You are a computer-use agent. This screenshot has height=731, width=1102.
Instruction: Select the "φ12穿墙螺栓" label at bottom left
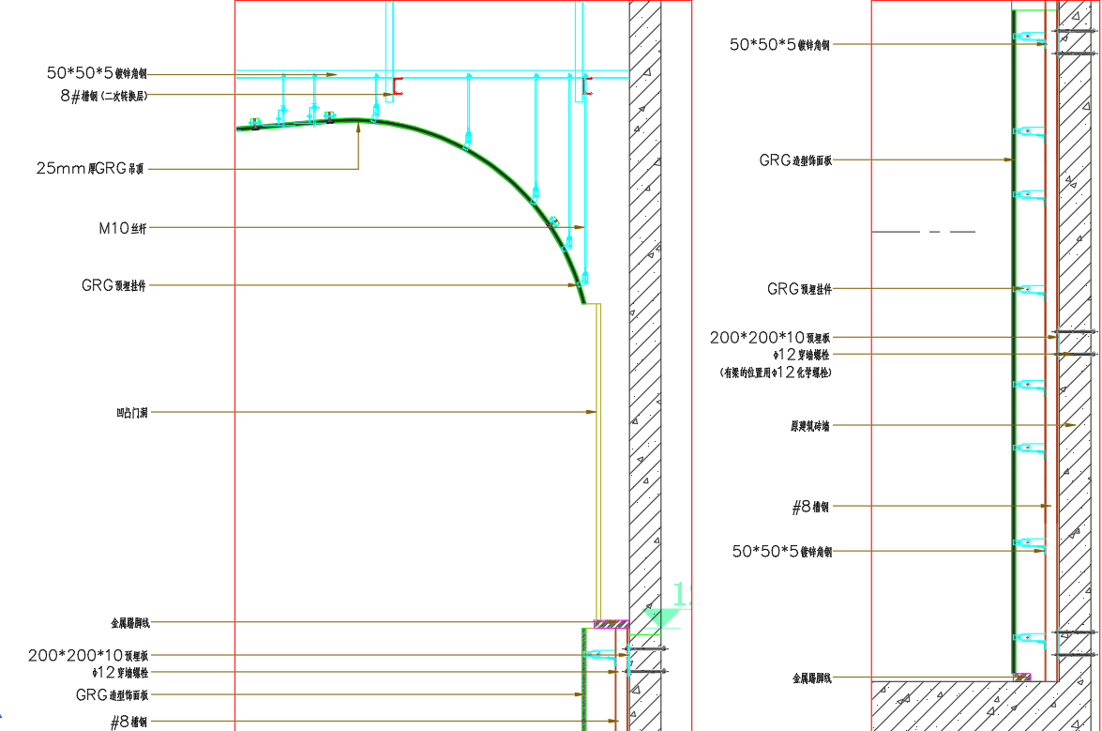pos(119,673)
